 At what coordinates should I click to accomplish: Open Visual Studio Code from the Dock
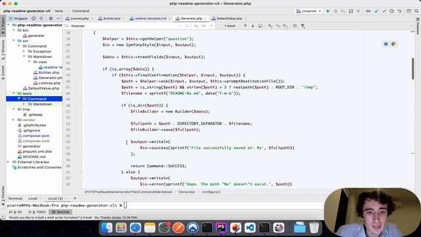point(250,228)
